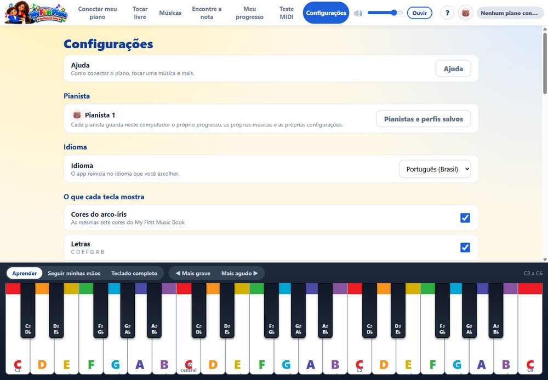This screenshot has height=380, width=548.
Task: Open Pianistas e perfis salvos
Action: pyautogui.click(x=424, y=119)
